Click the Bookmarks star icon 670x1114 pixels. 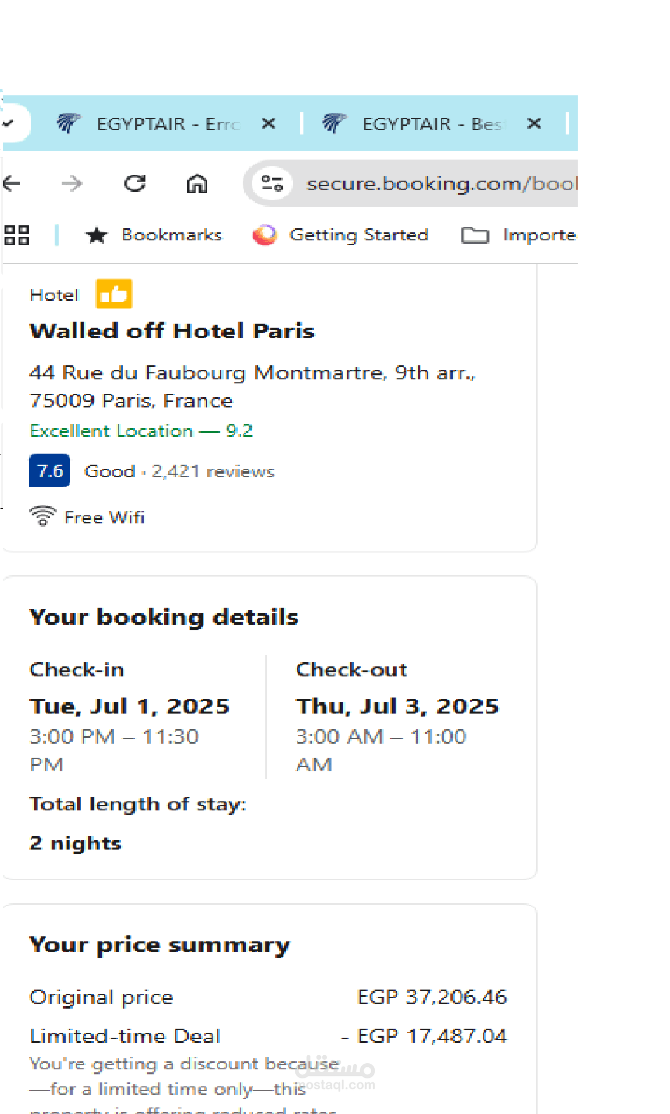(96, 235)
